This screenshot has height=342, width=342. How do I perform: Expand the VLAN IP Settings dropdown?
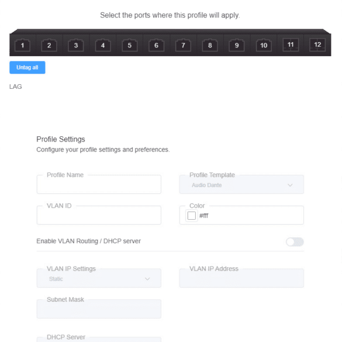[x=99, y=278]
